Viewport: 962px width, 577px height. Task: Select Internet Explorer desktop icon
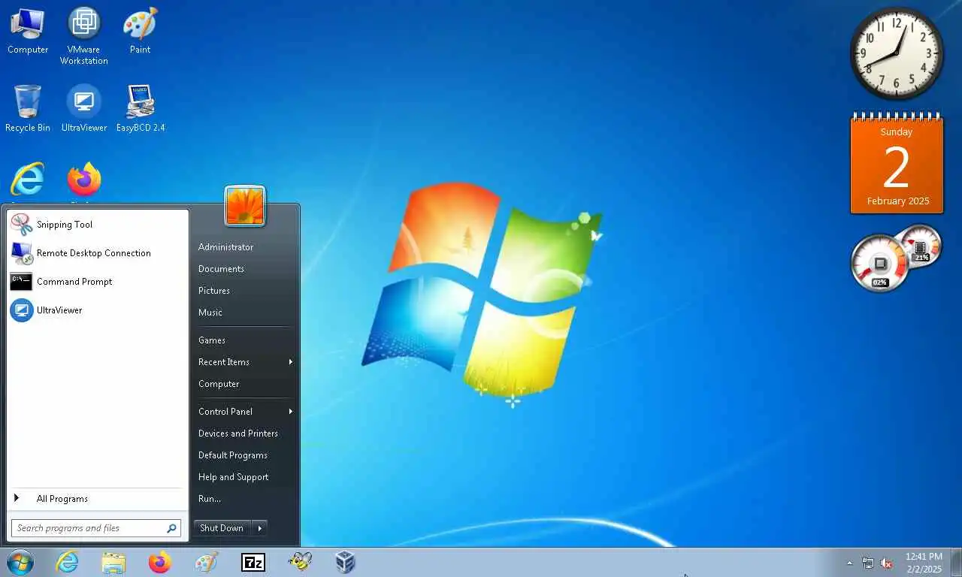[x=28, y=180]
